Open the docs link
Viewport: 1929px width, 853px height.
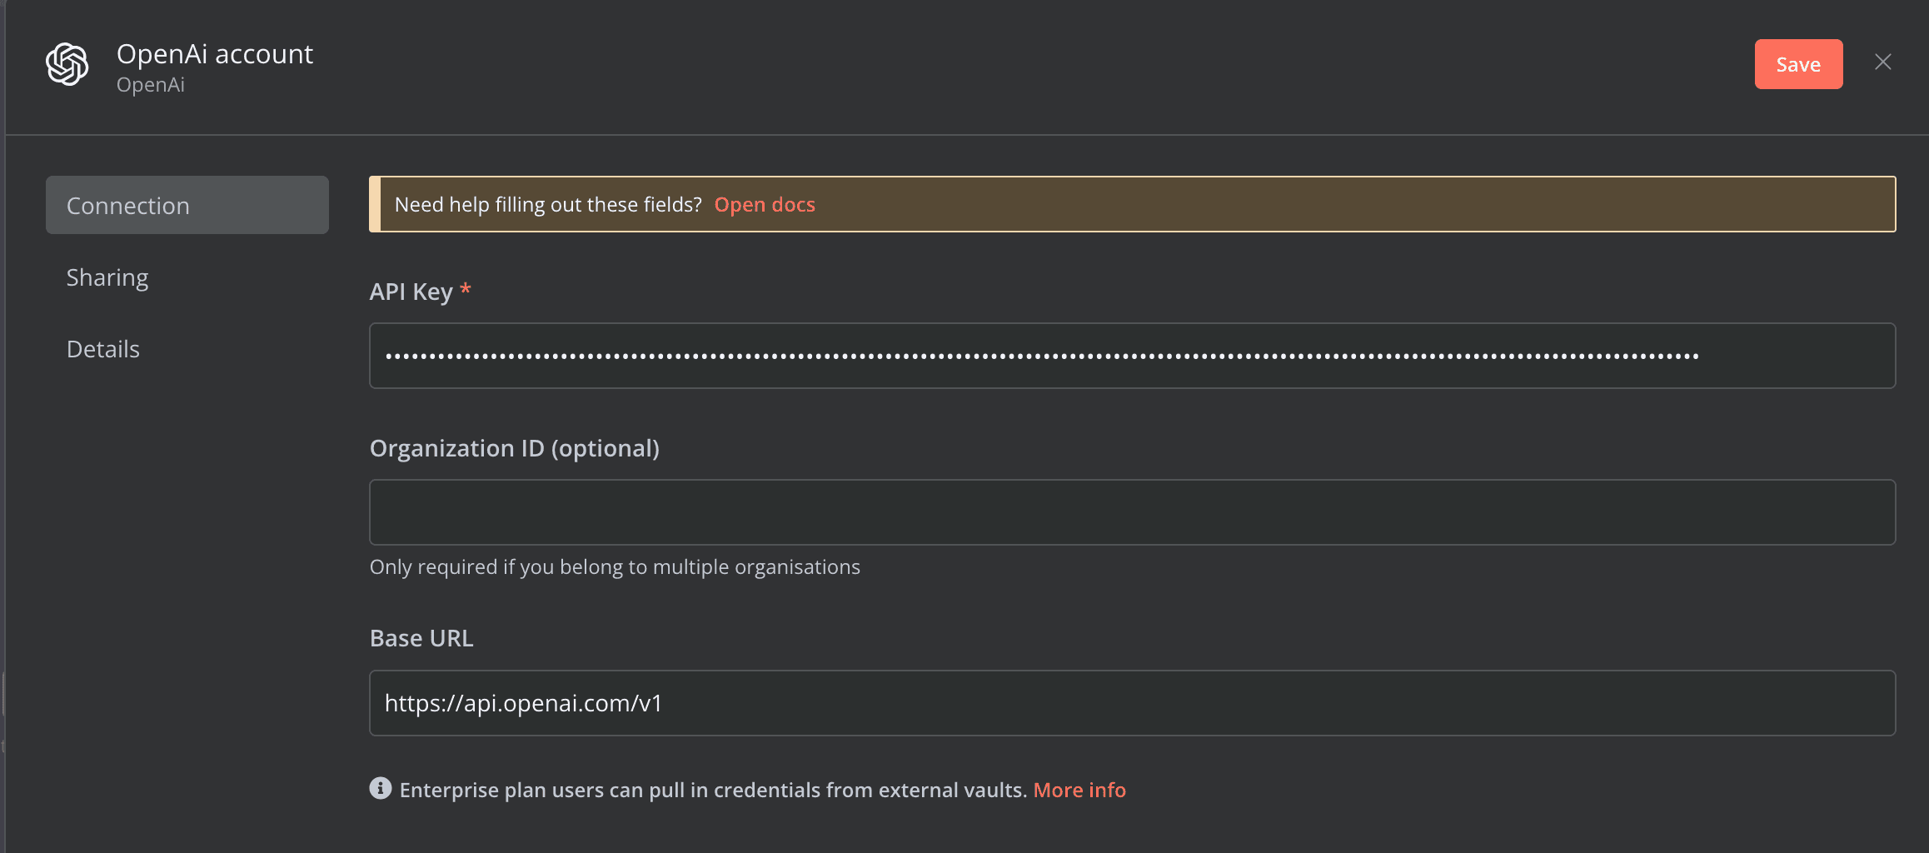(765, 205)
